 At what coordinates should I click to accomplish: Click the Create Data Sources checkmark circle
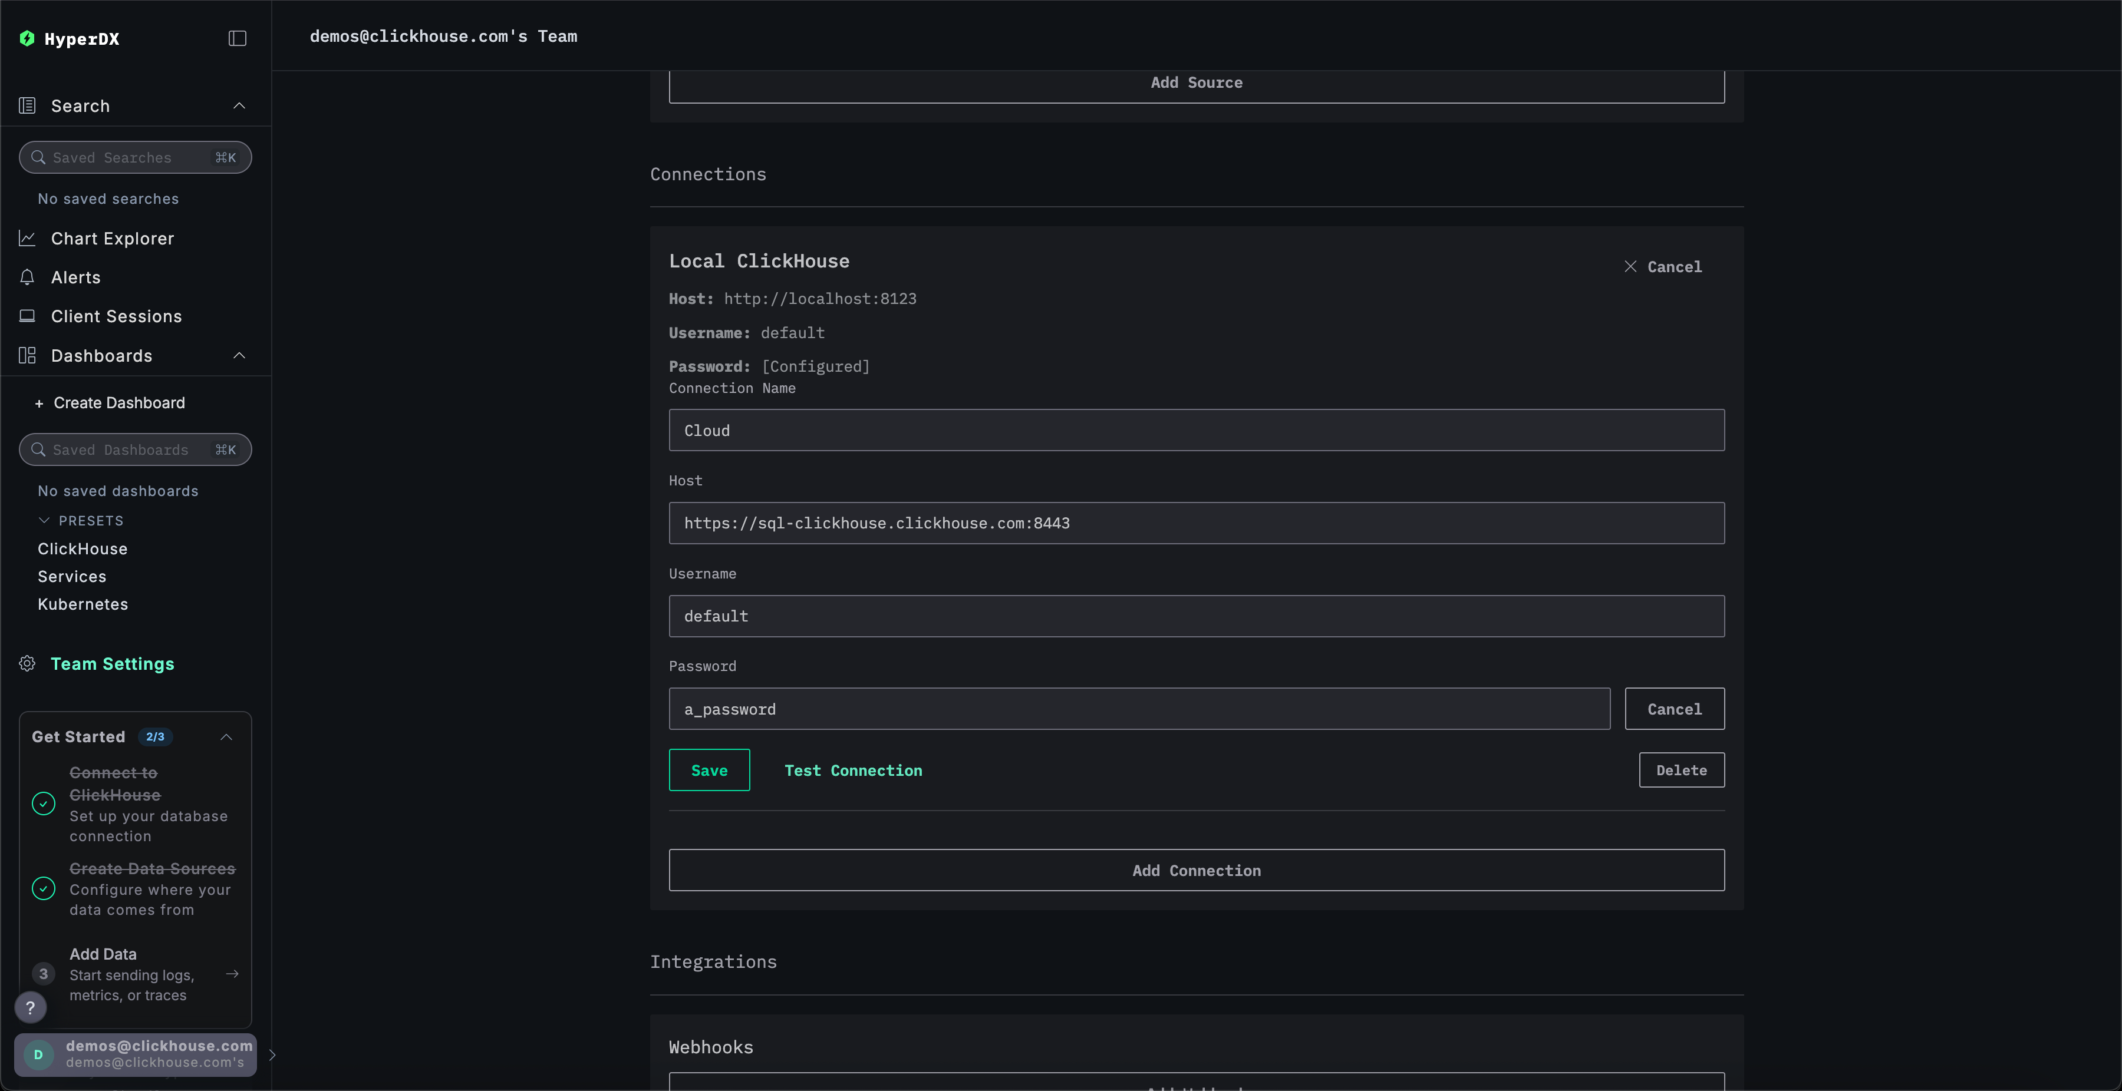tap(44, 888)
